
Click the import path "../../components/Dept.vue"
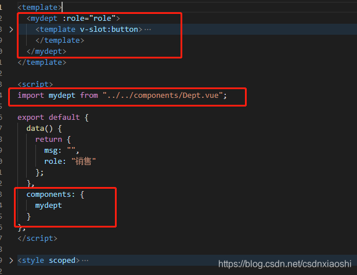(163, 96)
